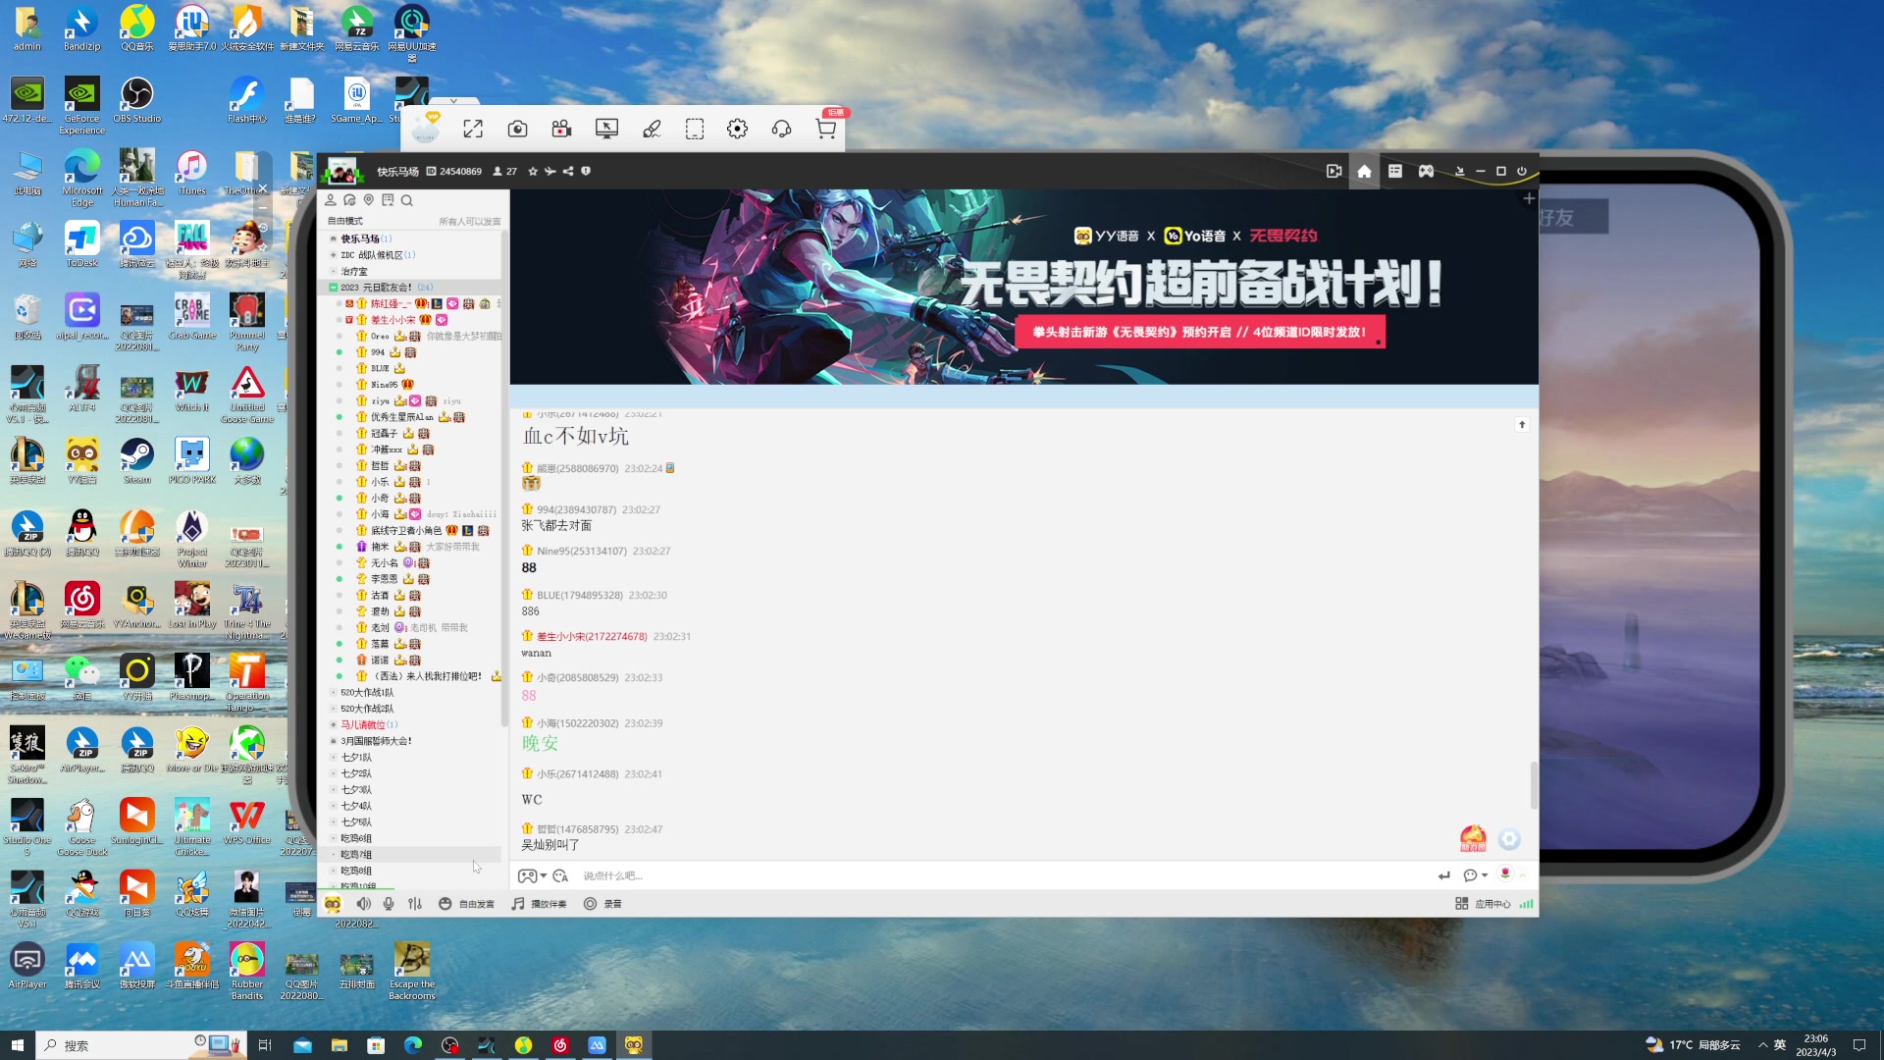This screenshot has width=1884, height=1060.
Task: Open fullscreen expand tool in floating toolbar
Action: pyautogui.click(x=473, y=130)
